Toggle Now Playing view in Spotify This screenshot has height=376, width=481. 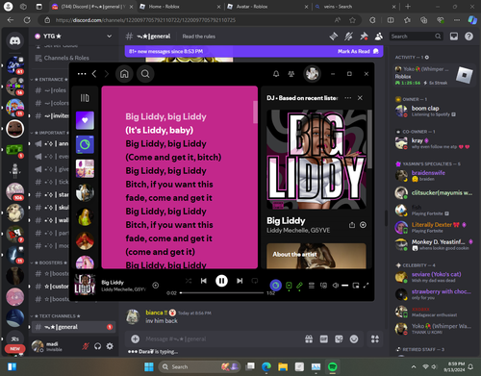point(289,286)
